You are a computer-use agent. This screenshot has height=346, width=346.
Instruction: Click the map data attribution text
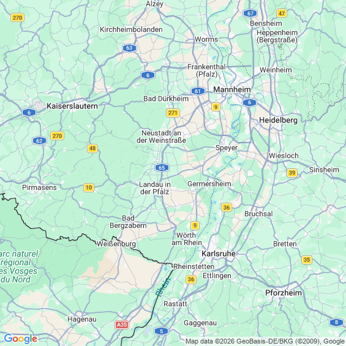click(265, 342)
